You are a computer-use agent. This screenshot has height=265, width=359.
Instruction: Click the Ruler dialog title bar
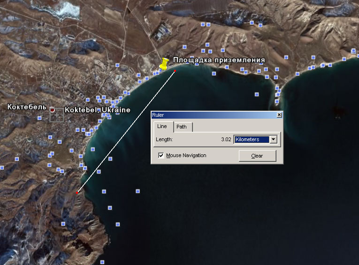[217, 115]
